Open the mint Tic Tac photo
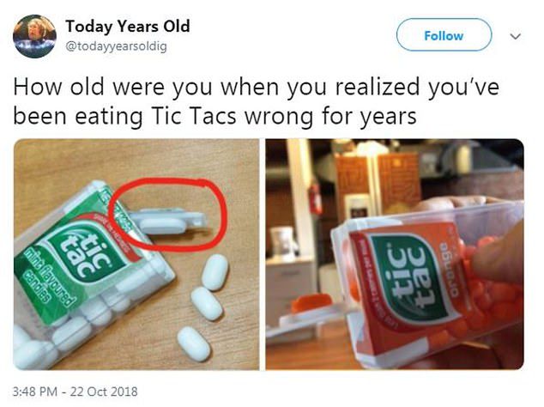The image size is (544, 407). tap(136, 254)
